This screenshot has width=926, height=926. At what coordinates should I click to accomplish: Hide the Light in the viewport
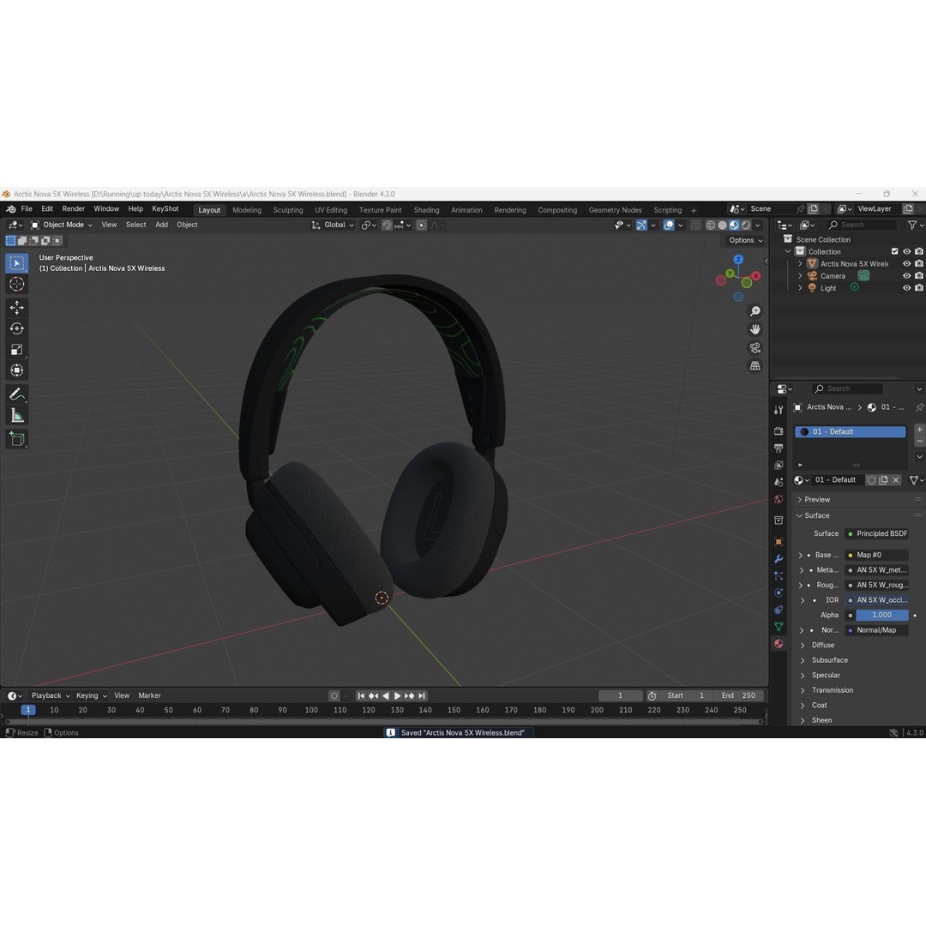906,288
